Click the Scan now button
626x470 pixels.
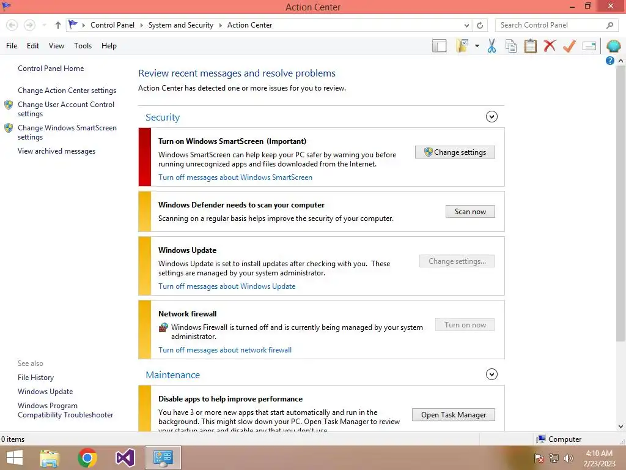point(470,211)
